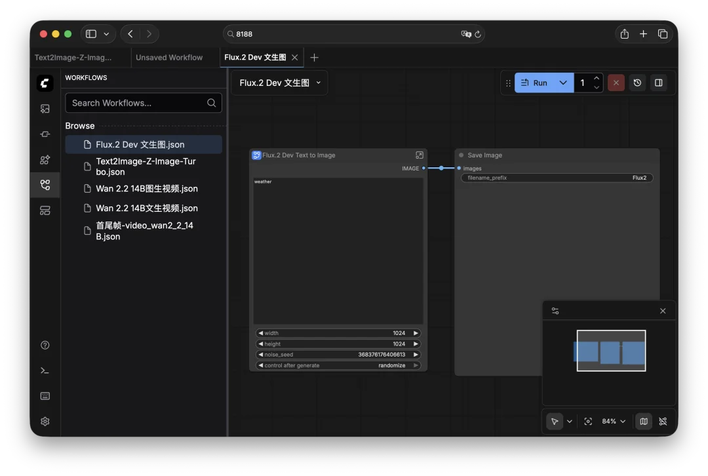The height and width of the screenshot is (476, 708).
Task: Toggle link visibility button in bottom toolbar
Action: click(663, 422)
